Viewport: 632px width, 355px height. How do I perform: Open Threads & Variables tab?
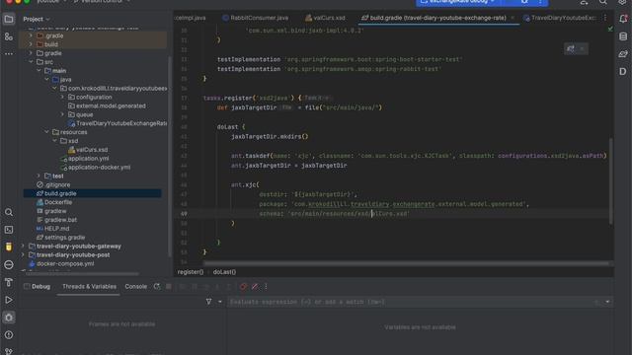click(x=89, y=287)
